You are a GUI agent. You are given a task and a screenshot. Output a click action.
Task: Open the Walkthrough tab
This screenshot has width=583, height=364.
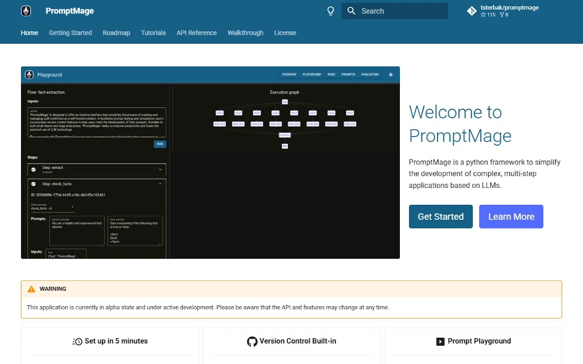[245, 33]
